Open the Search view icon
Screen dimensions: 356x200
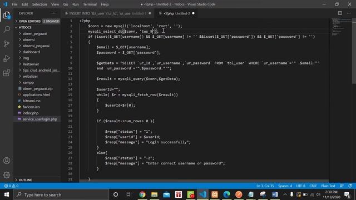pos(7,29)
